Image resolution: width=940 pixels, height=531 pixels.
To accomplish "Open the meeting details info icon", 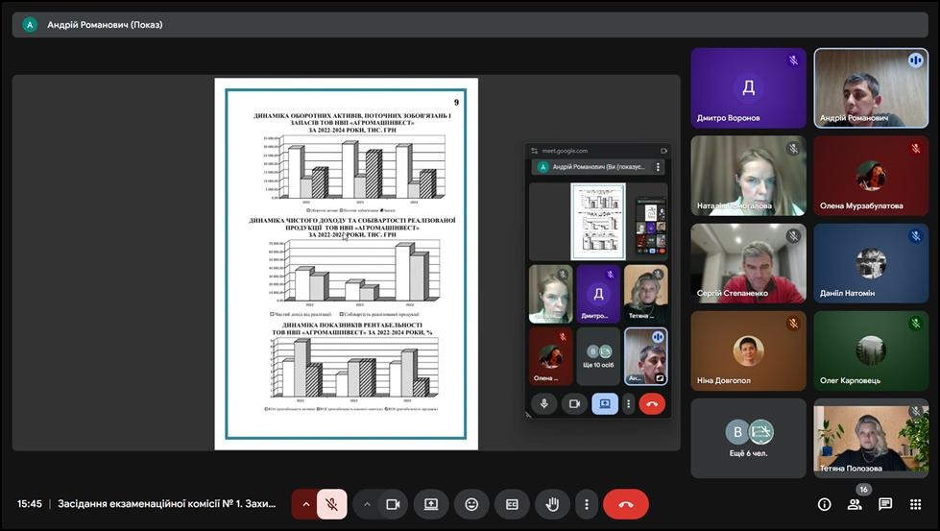I will click(824, 504).
